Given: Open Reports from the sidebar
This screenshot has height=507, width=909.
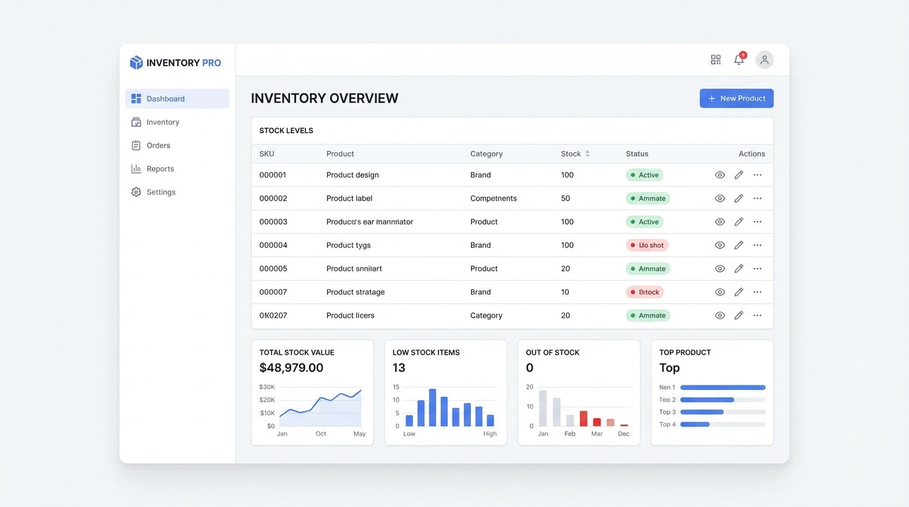Looking at the screenshot, I should click(x=160, y=169).
